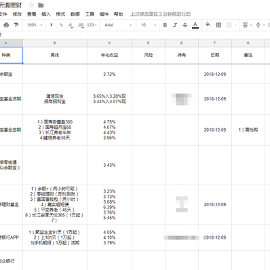Viewport: 270px width, 270px height.
Task: Select the 建信现金 招商招利宝 cell
Action: point(55,99)
